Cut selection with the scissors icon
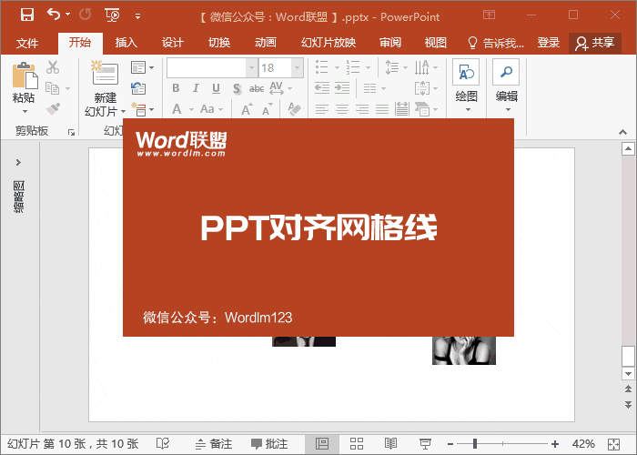This screenshot has height=455, width=637. [53, 67]
